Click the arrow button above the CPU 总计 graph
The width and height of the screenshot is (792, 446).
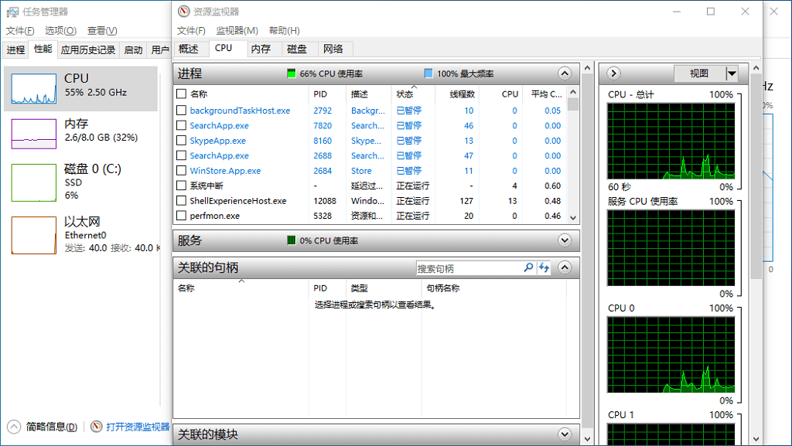(613, 73)
